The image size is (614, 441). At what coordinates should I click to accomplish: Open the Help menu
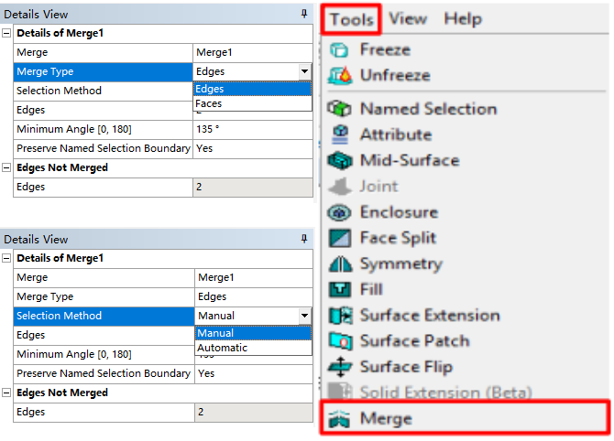(x=463, y=19)
